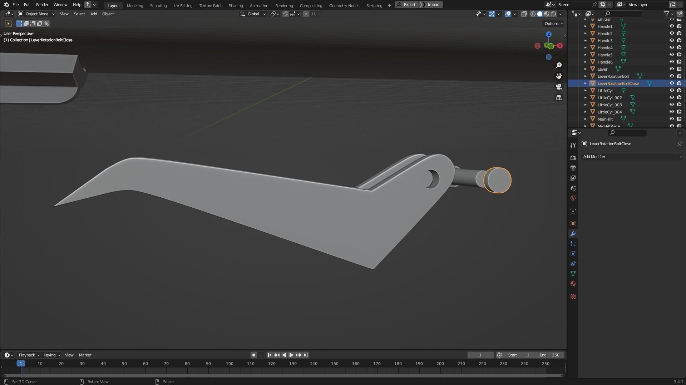This screenshot has height=385, width=686.
Task: Toggle auto keying record button
Action: point(254,355)
